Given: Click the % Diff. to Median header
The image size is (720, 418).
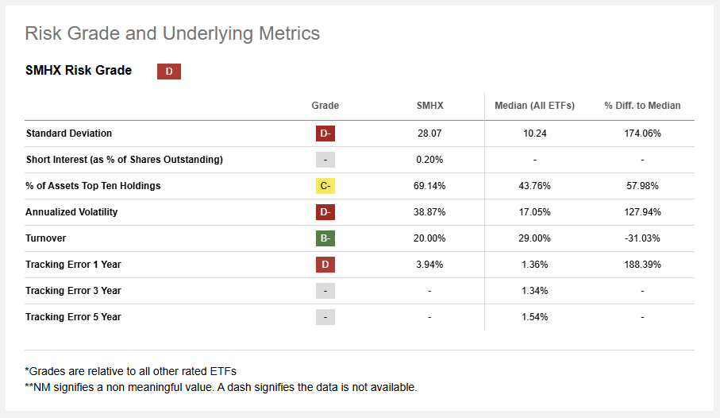Looking at the screenshot, I should [x=641, y=106].
